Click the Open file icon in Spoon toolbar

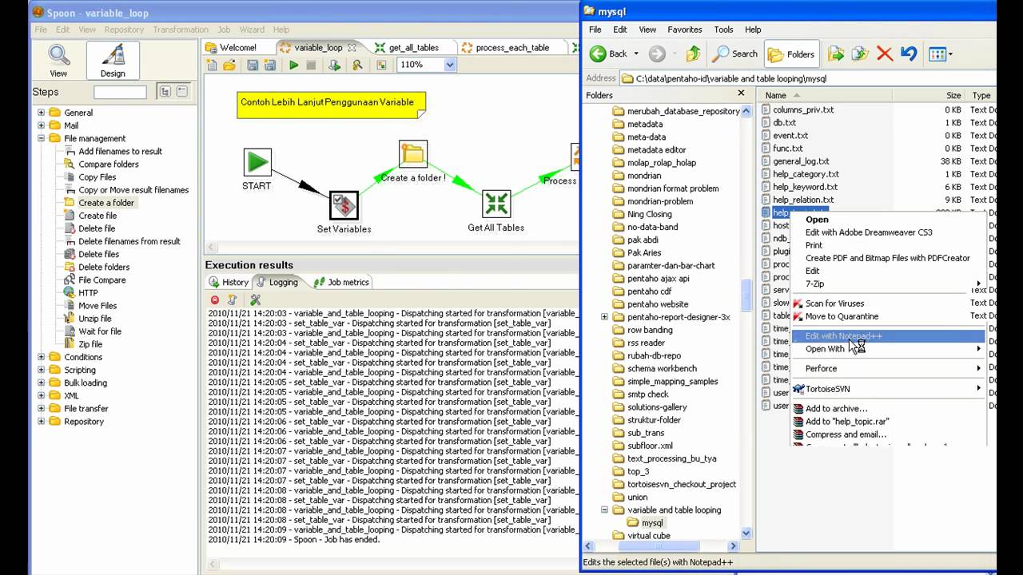point(229,65)
